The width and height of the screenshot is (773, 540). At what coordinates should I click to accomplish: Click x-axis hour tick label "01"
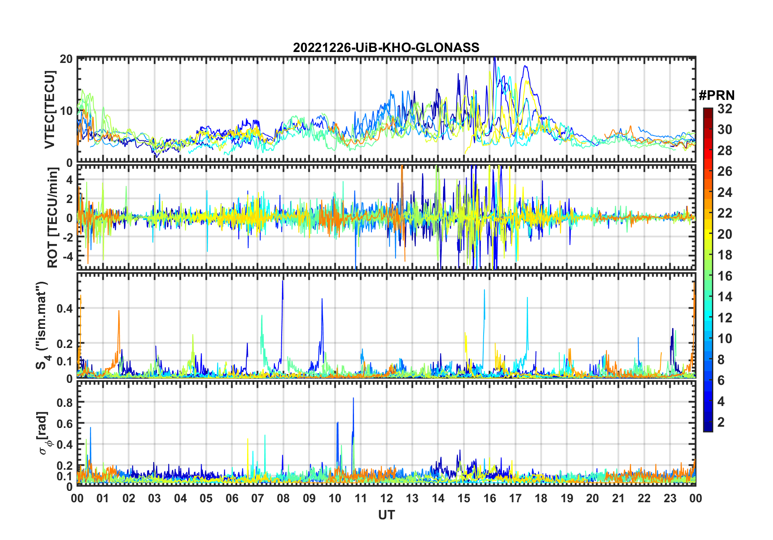[x=103, y=499]
